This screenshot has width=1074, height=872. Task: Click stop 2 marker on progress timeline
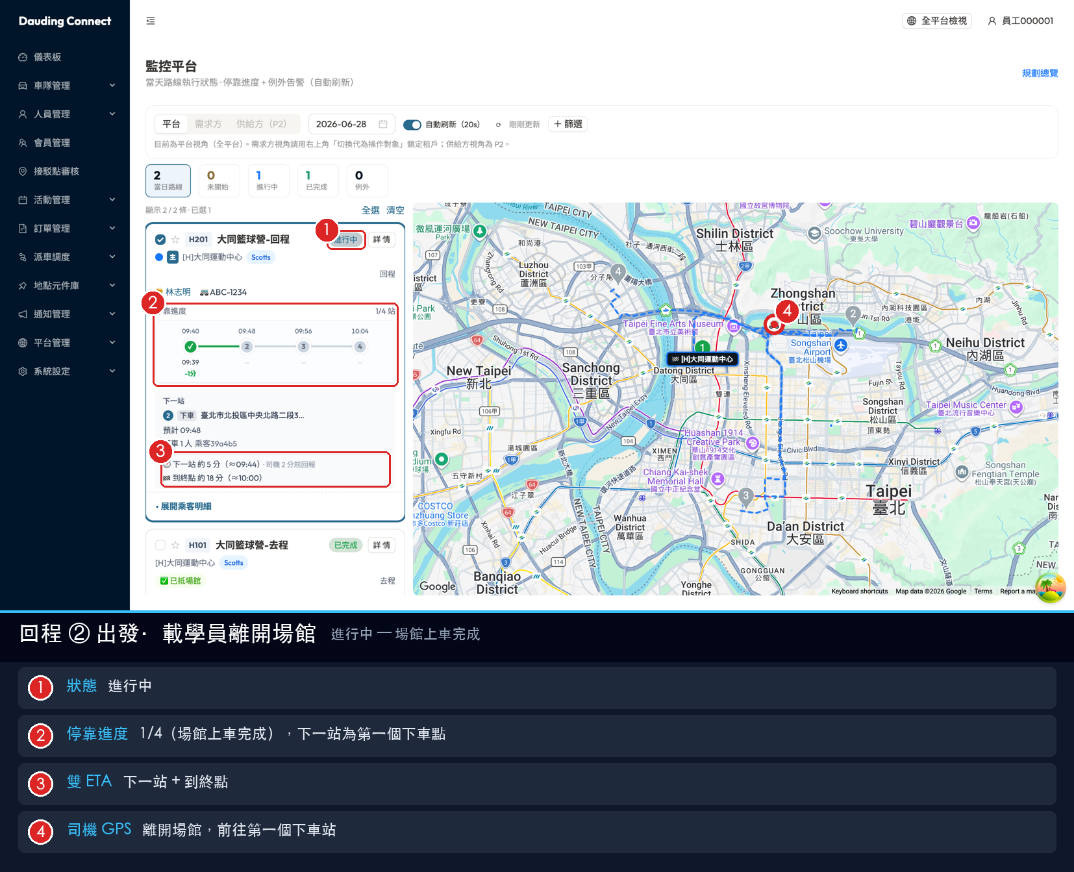[x=247, y=347]
